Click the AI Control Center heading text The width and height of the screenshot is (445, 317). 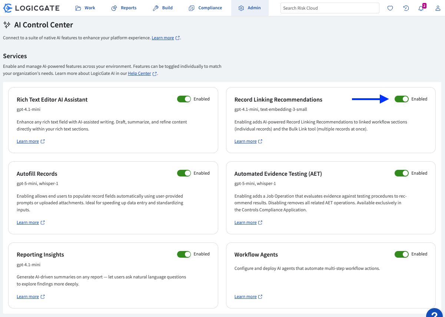click(44, 25)
